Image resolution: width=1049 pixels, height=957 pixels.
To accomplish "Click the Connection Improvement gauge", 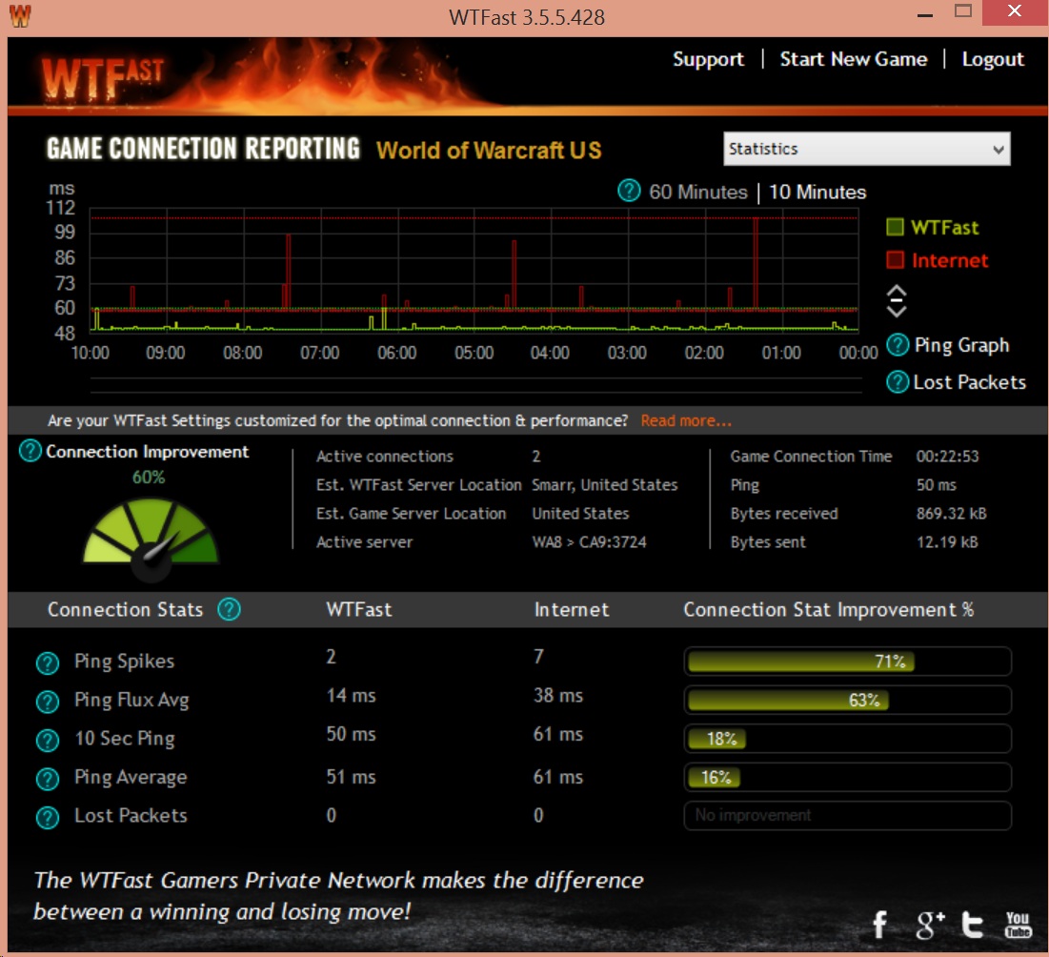I will click(x=151, y=539).
